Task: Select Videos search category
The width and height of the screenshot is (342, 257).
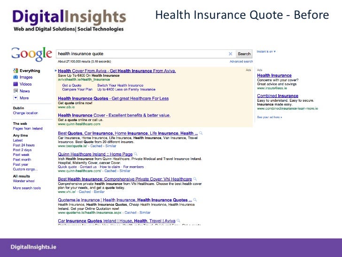Action: pyautogui.click(x=25, y=84)
